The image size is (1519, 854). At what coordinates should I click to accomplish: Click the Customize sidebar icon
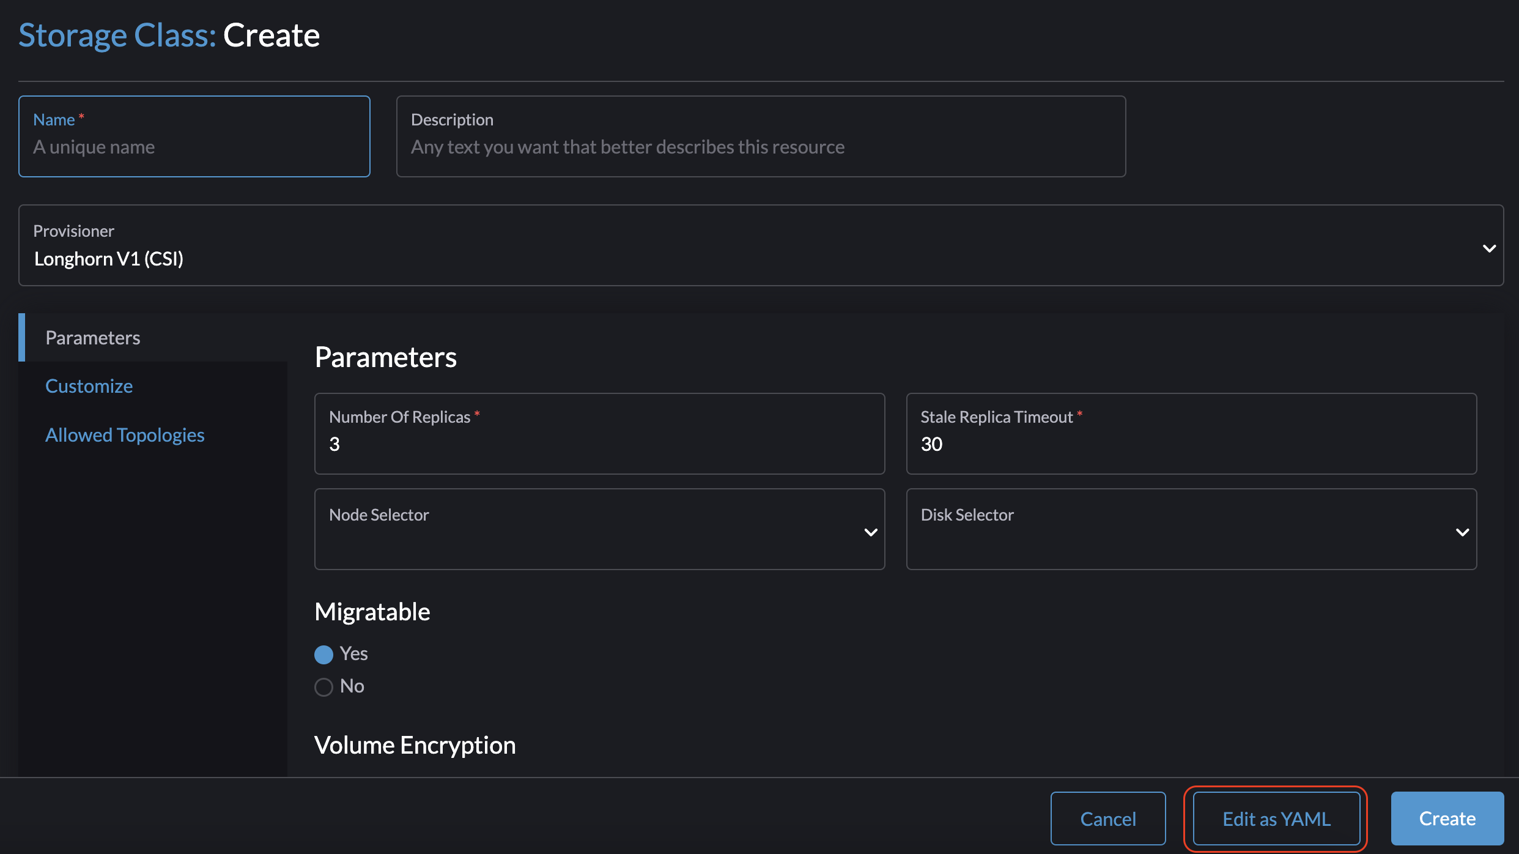pyautogui.click(x=89, y=385)
